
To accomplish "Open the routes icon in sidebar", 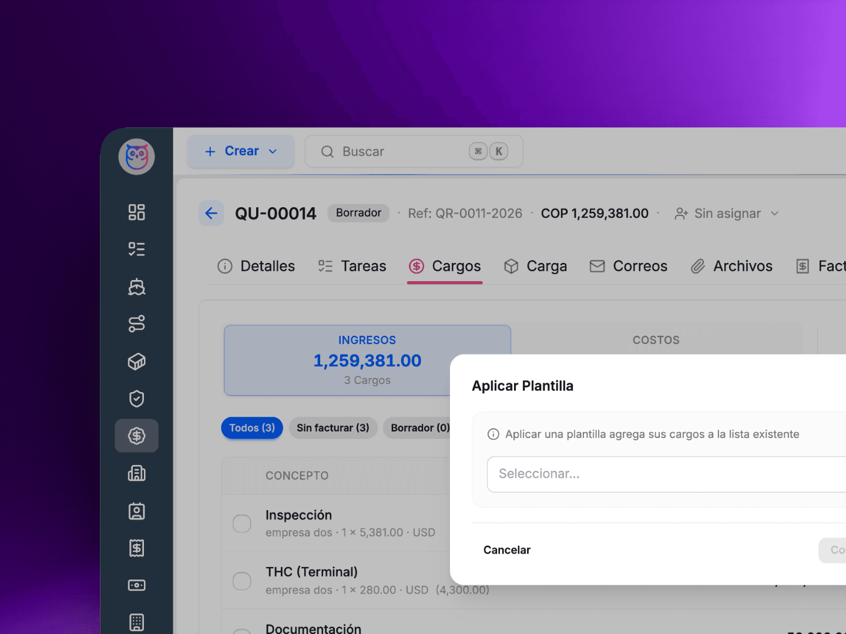I will pyautogui.click(x=136, y=324).
